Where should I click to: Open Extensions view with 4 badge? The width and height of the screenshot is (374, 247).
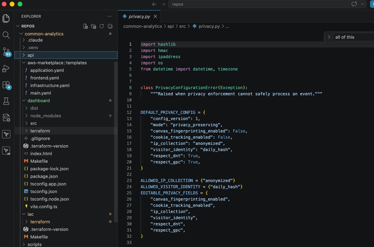pyautogui.click(x=6, y=85)
